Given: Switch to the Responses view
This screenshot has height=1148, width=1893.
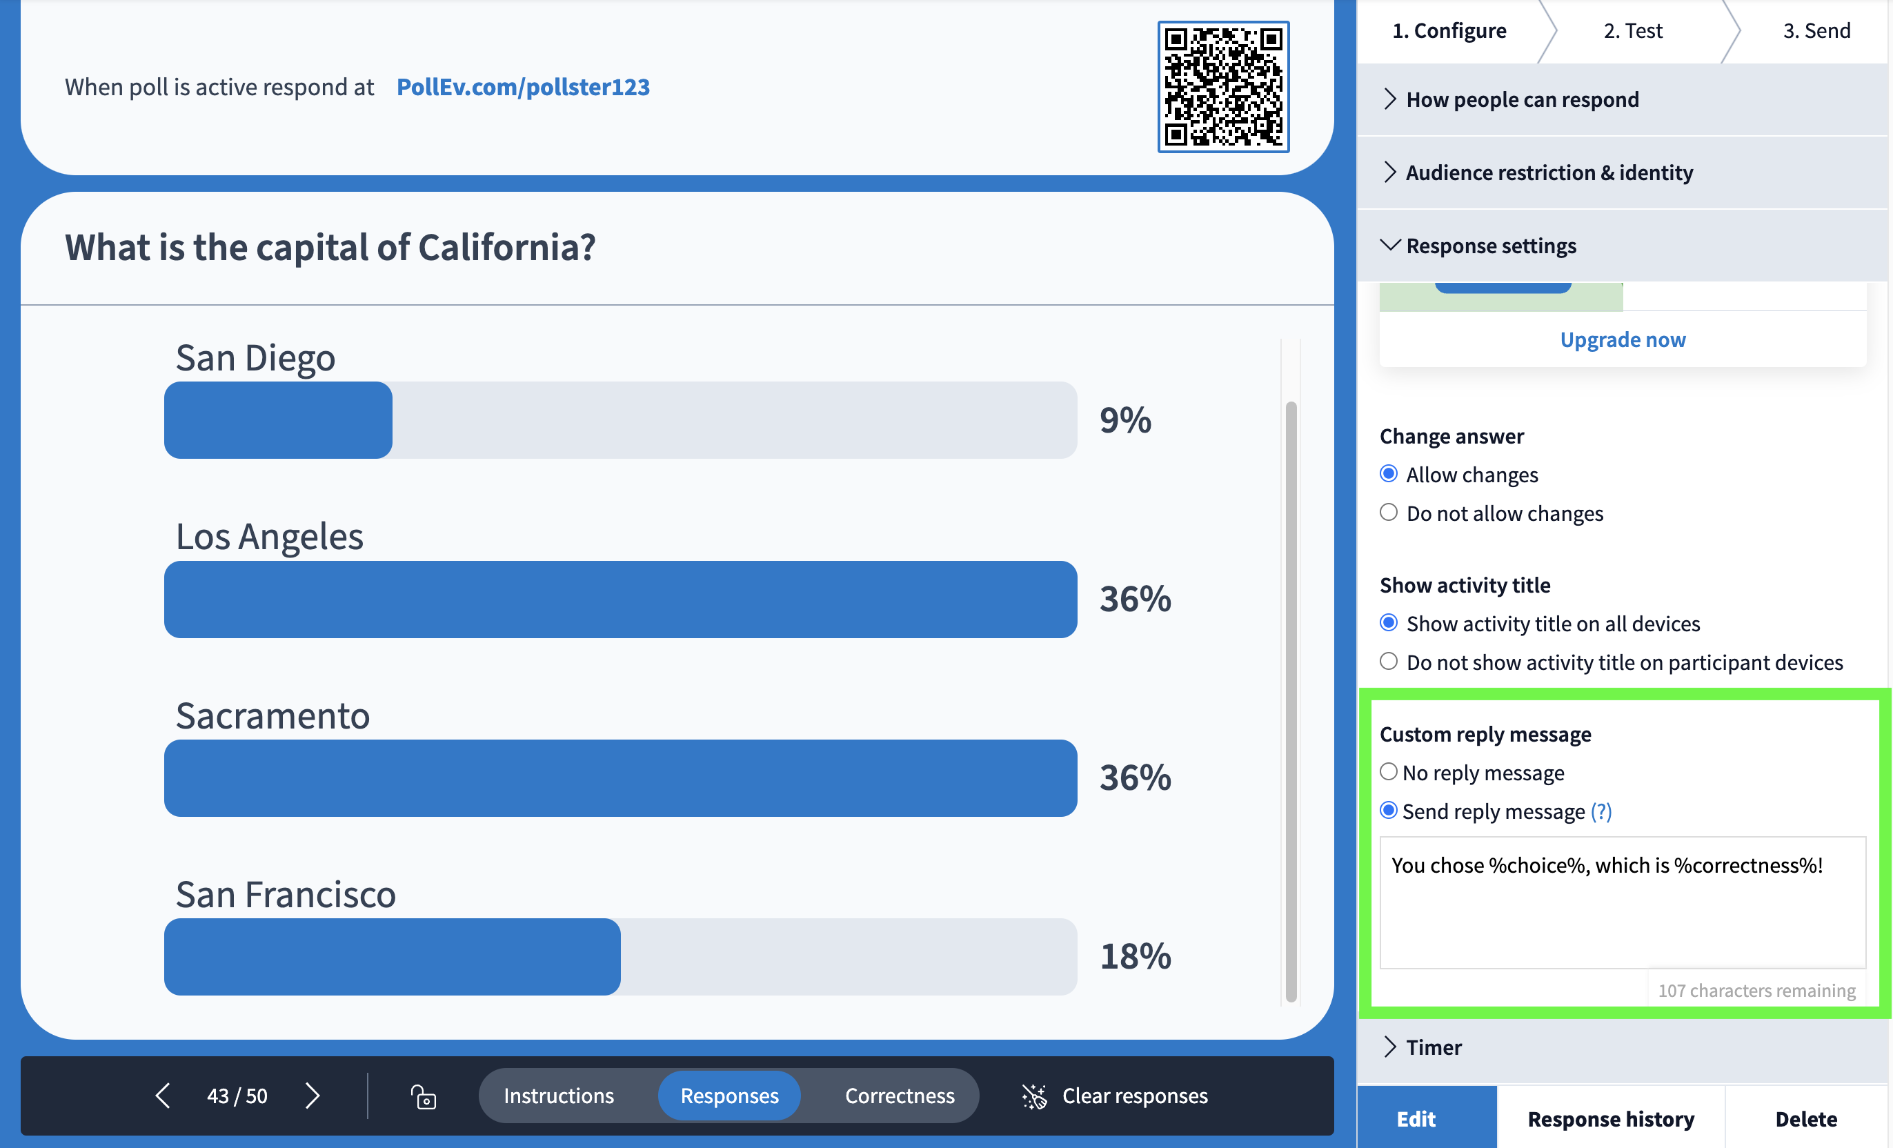Looking at the screenshot, I should [x=729, y=1096].
